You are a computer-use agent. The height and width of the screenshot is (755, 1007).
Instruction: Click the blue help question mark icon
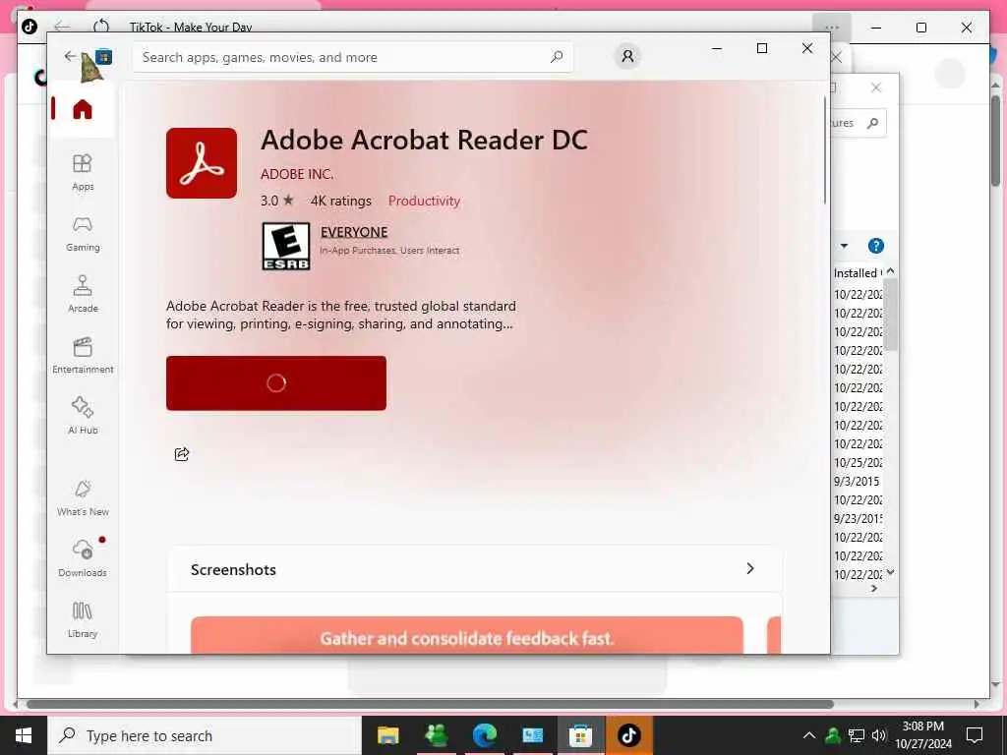876,246
